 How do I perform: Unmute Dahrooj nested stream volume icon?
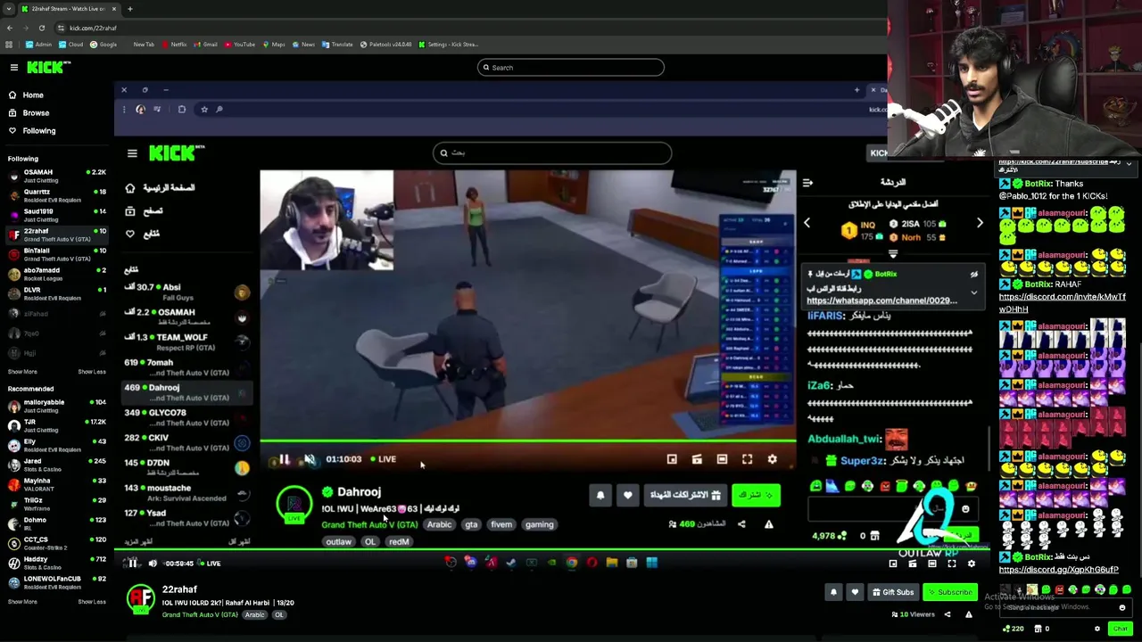[309, 459]
